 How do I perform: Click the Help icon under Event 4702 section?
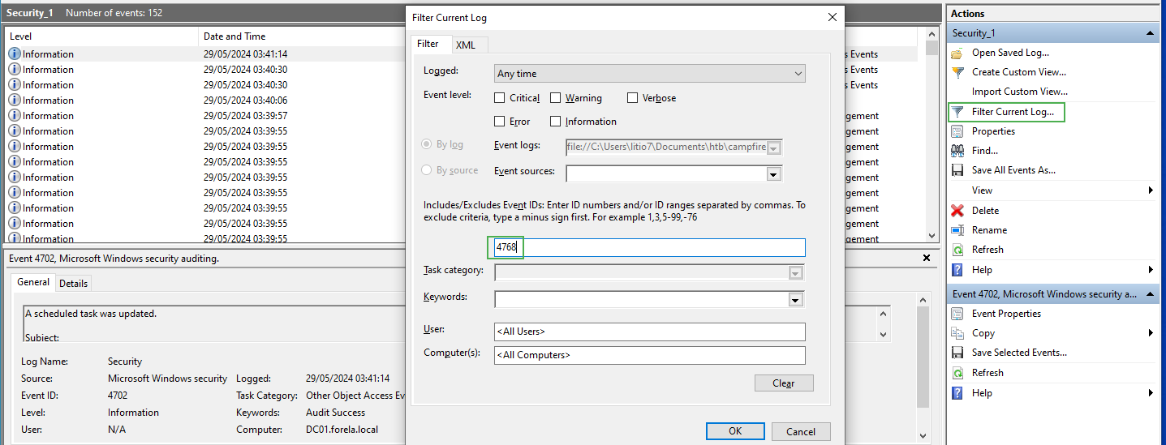(957, 393)
